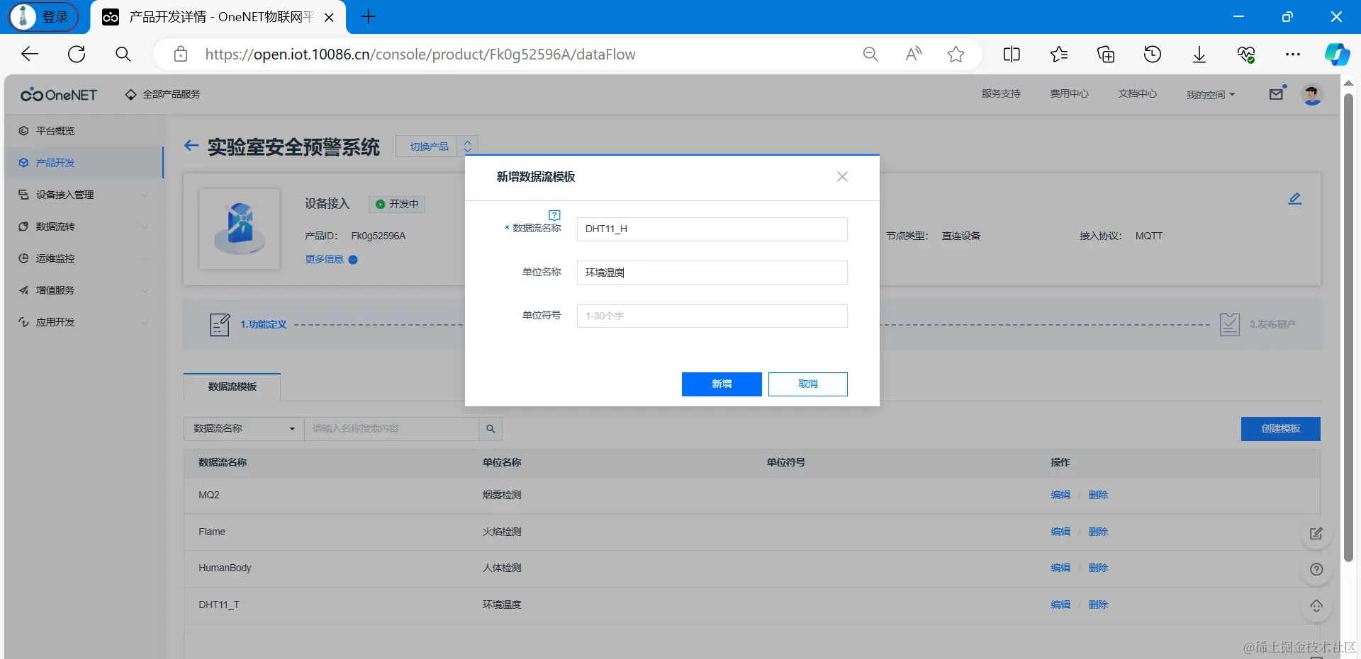The height and width of the screenshot is (659, 1361).
Task: Click 删除 for the DHT11_T row
Action: [1098, 605]
